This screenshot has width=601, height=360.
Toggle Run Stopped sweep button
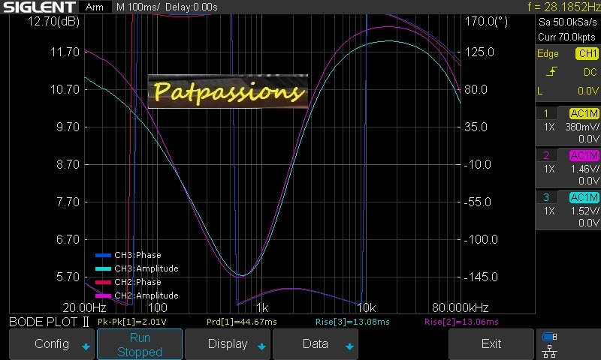pyautogui.click(x=140, y=344)
